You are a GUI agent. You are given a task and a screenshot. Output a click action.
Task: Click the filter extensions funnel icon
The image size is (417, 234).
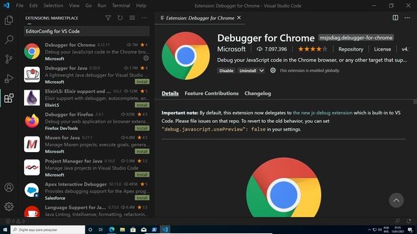click(x=108, y=18)
